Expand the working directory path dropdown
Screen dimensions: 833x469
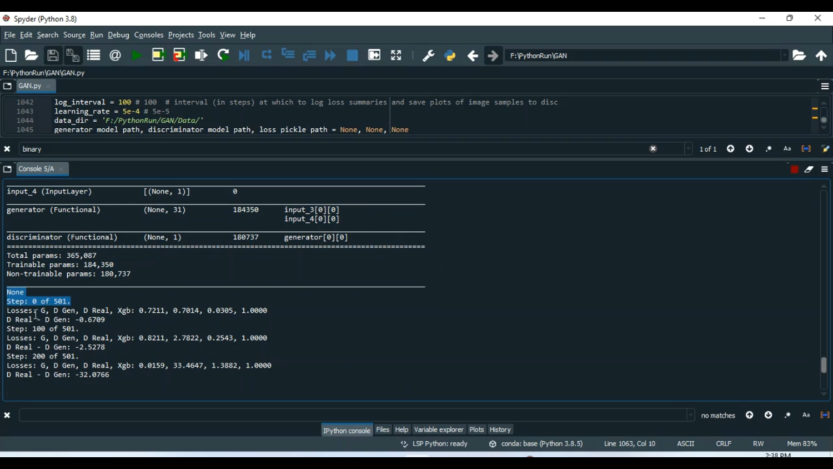tap(784, 56)
